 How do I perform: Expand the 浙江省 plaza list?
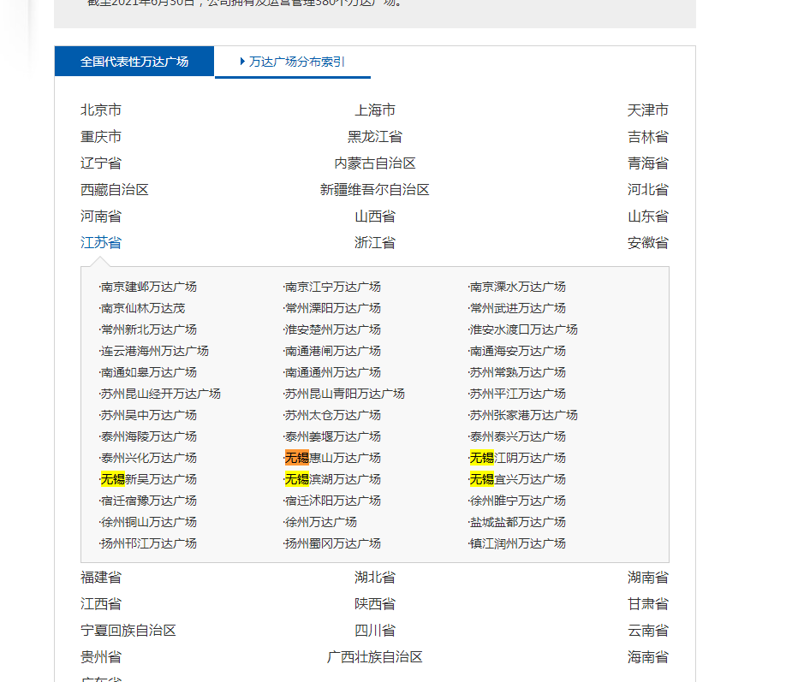(x=375, y=243)
